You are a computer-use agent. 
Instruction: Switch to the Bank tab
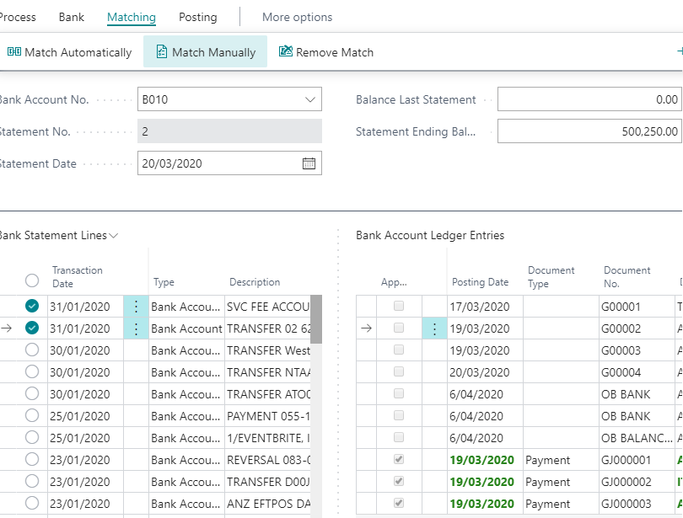pyautogui.click(x=72, y=17)
